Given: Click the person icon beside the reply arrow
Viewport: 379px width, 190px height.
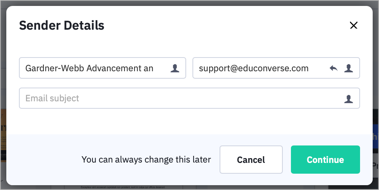Looking at the screenshot, I should point(349,68).
